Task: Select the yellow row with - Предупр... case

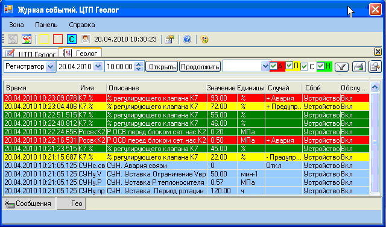Action: tap(186, 157)
